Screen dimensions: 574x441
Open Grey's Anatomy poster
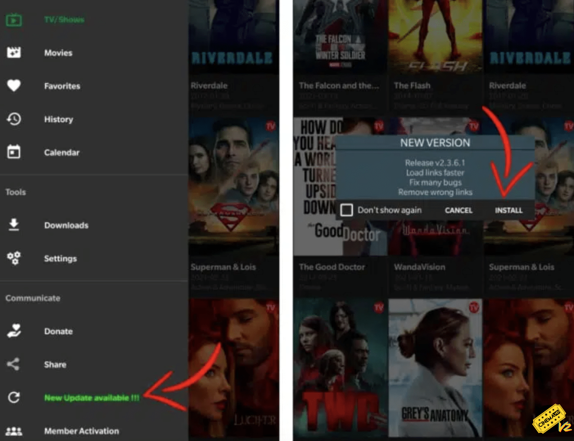[435, 368]
